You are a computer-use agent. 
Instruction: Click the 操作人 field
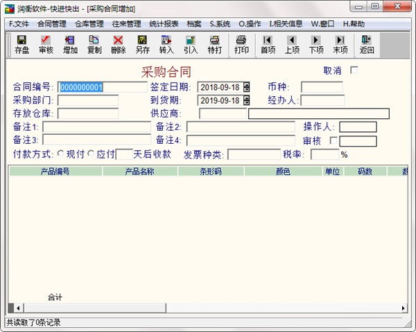pos(358,127)
